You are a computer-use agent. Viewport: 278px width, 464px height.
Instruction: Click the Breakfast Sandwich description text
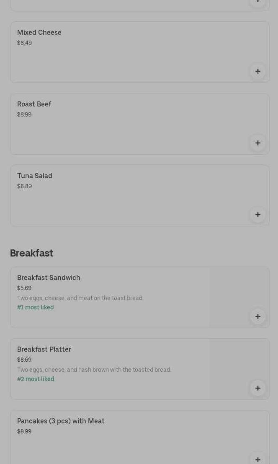[80, 298]
